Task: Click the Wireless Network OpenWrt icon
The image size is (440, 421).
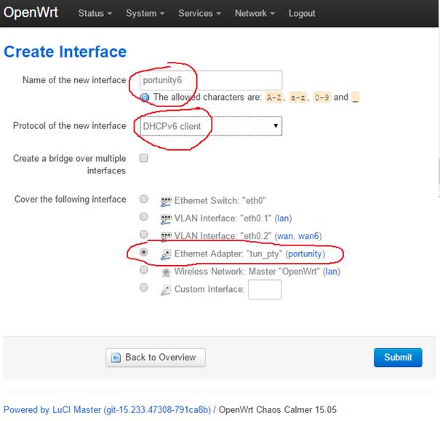Action: [166, 272]
